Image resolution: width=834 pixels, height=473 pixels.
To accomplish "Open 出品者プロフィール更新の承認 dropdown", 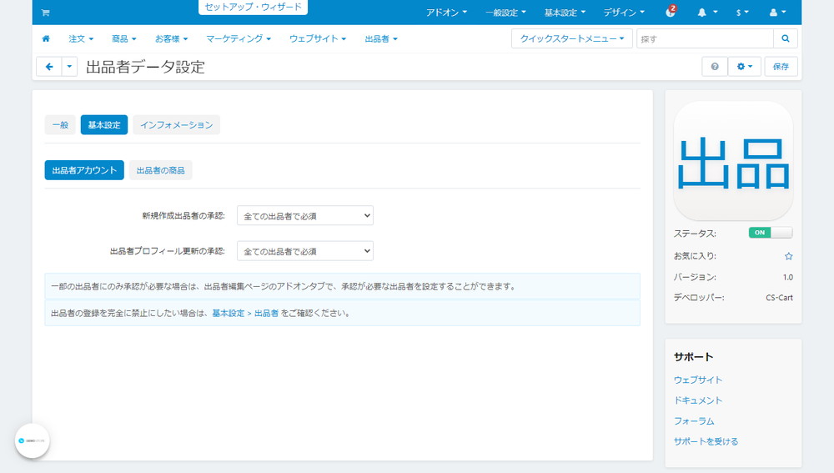I will 304,251.
